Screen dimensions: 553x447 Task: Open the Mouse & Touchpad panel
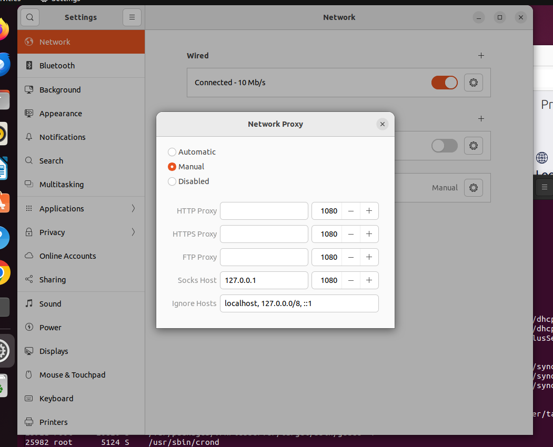[81, 375]
